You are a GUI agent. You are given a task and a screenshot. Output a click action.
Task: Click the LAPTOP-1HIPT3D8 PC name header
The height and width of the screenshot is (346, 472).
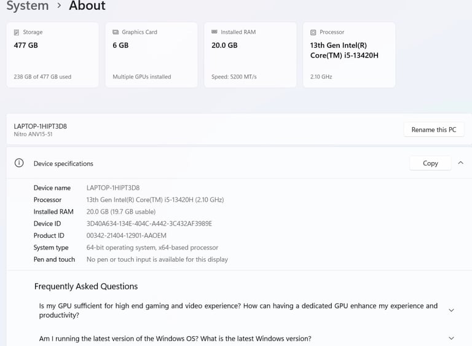(x=41, y=126)
